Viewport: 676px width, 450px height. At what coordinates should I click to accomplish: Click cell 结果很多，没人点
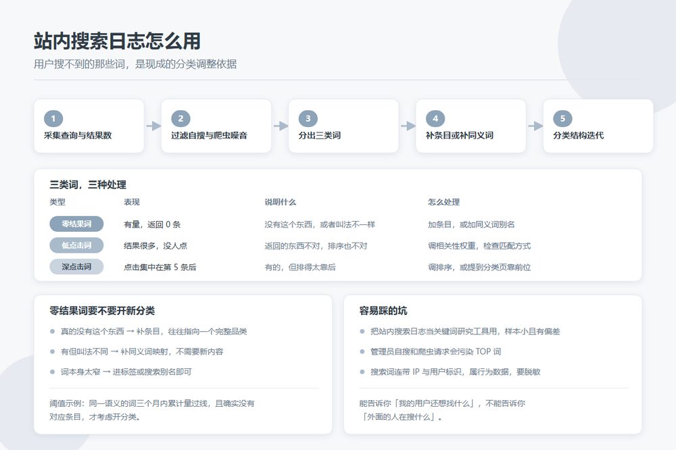[155, 246]
